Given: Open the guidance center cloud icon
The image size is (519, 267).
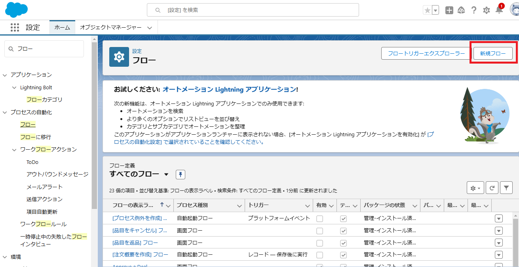Looking at the screenshot, I should pyautogui.click(x=461, y=10).
